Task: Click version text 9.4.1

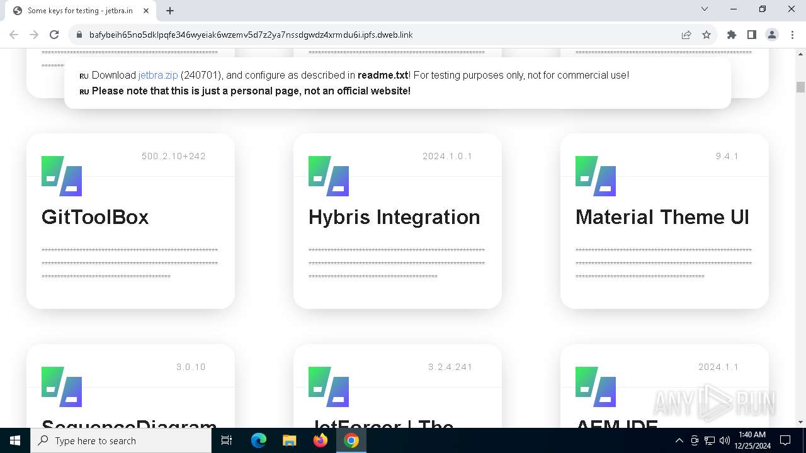Action: tap(727, 156)
